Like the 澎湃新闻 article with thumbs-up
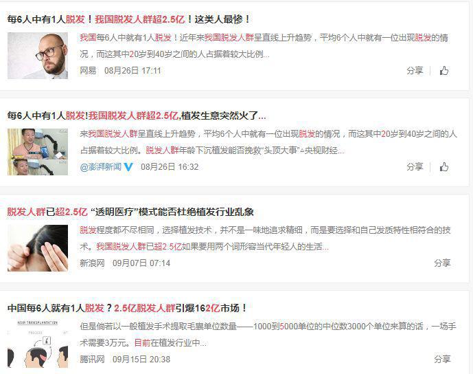The width and height of the screenshot is (473, 374). coord(443,167)
